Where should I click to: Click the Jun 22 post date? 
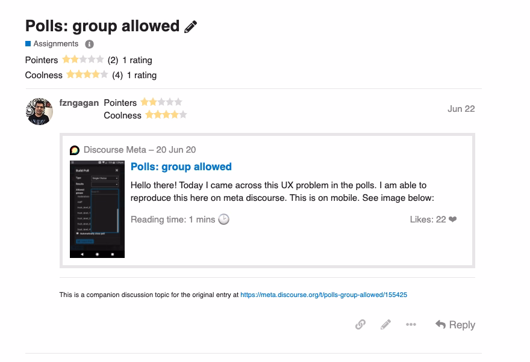coord(461,109)
